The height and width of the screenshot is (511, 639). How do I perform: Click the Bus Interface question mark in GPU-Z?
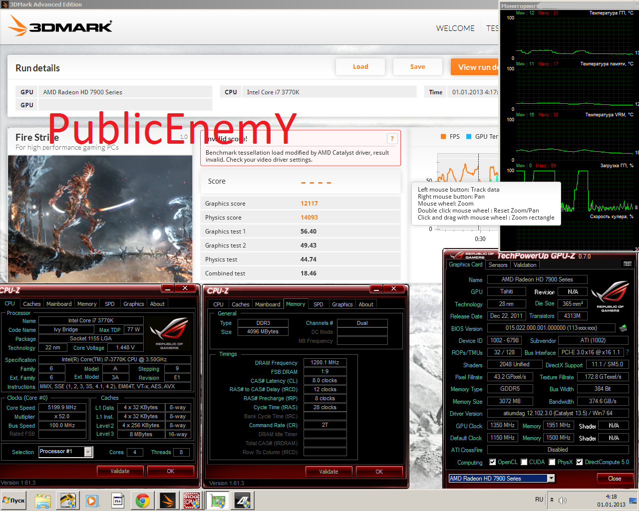click(x=627, y=352)
